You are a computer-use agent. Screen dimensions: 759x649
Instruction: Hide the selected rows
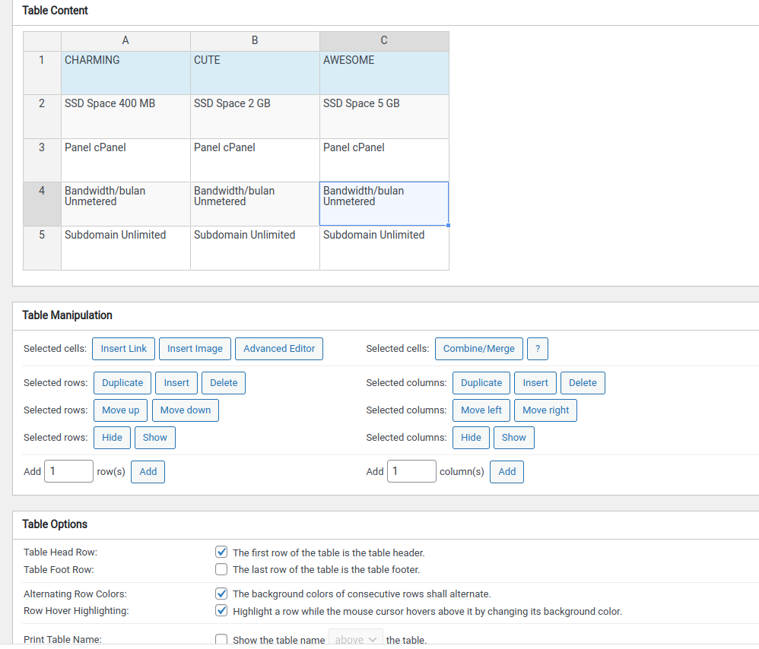coord(112,438)
